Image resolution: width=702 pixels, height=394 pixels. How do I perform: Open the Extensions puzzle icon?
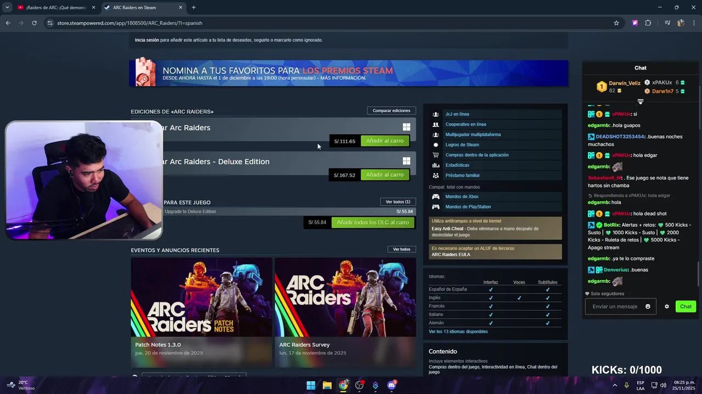[x=648, y=23]
